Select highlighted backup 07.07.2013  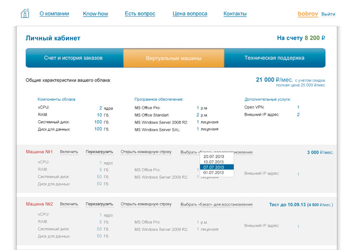tap(217, 167)
